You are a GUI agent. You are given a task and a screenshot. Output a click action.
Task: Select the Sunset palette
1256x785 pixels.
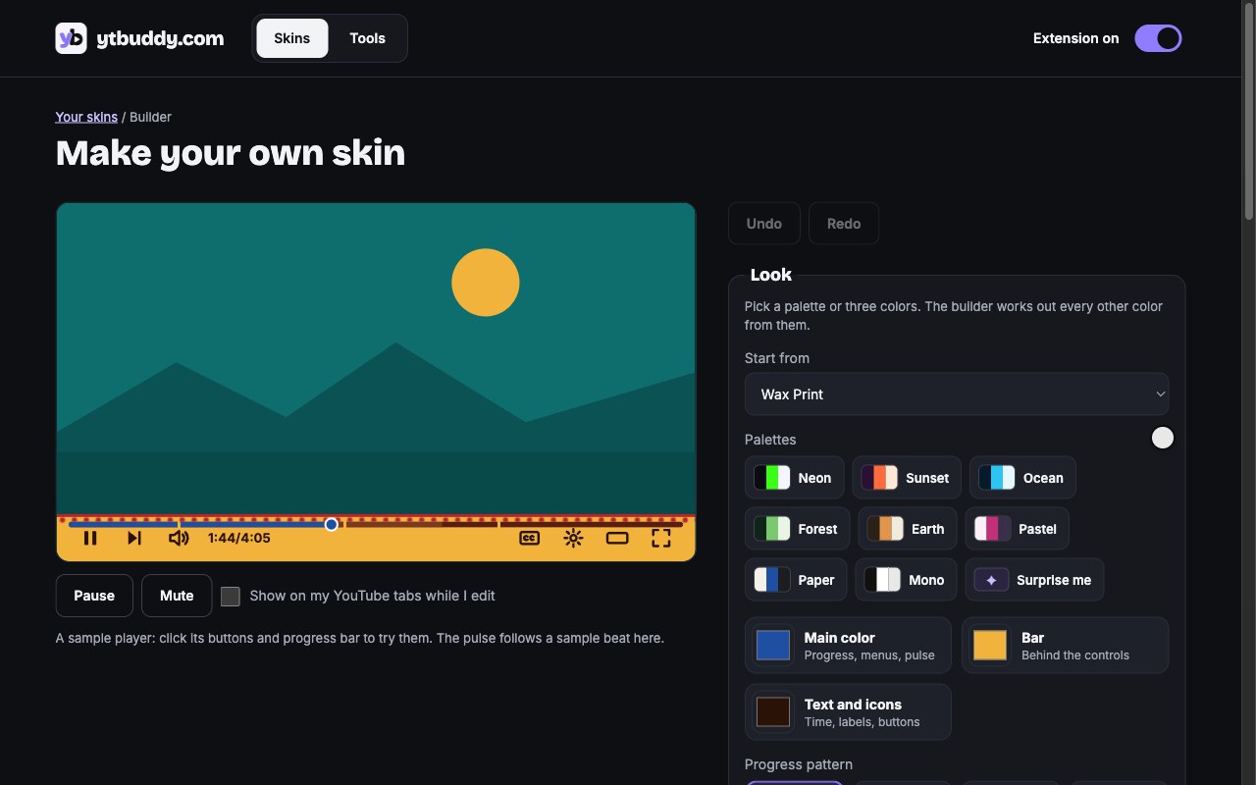pyautogui.click(x=906, y=478)
